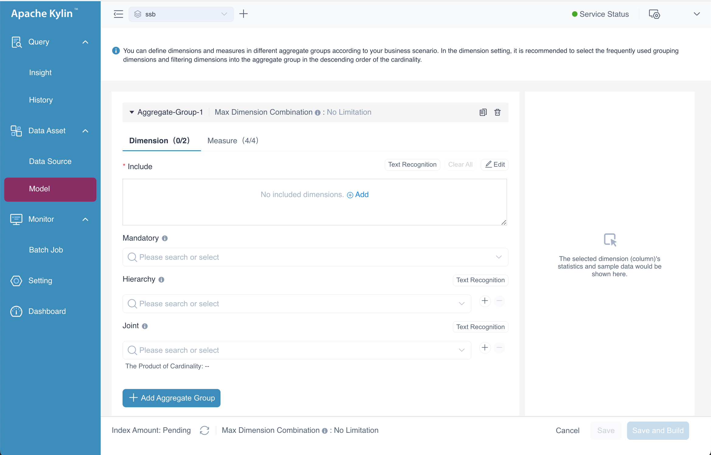This screenshot has height=455, width=711.
Task: Click the Index Amount refresh icon
Action: [205, 430]
